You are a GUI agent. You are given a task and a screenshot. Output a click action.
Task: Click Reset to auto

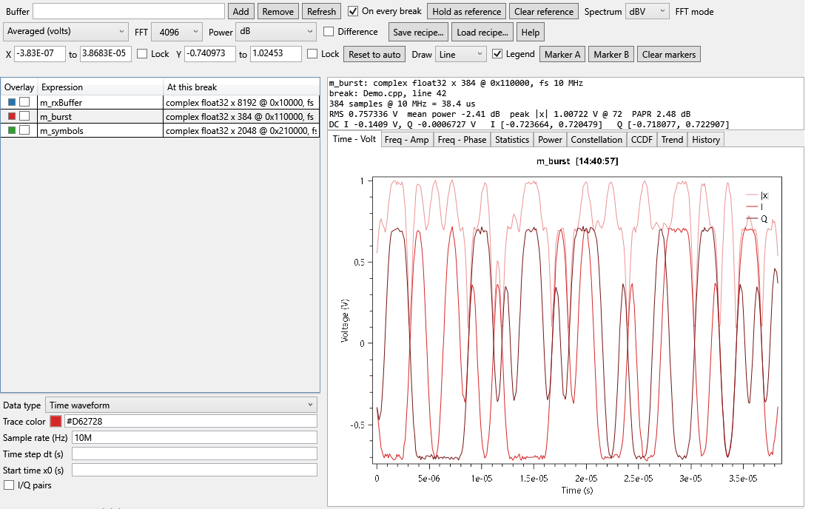click(x=375, y=55)
